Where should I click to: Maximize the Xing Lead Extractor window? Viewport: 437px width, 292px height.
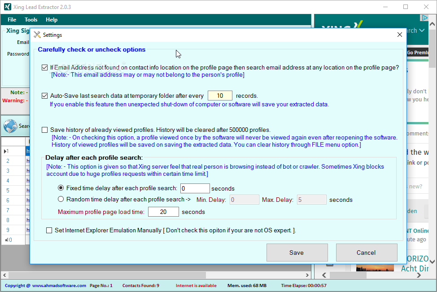[406, 7]
